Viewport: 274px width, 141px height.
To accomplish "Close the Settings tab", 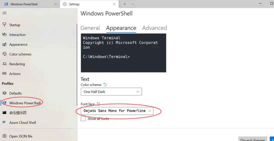I will [x=114, y=4].
